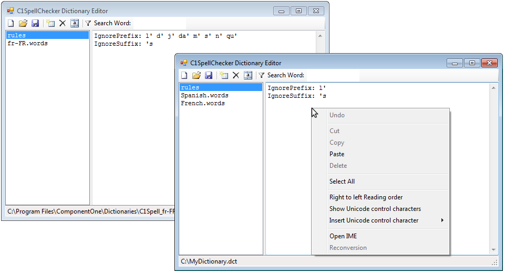Select rules item in front window list
Screen dimensions: 505x273
pos(221,87)
